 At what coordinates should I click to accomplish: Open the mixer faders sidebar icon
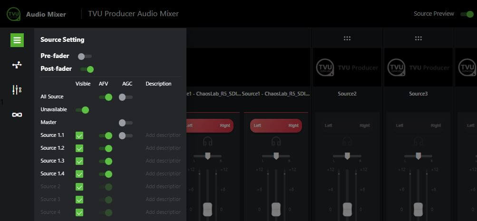[17, 90]
